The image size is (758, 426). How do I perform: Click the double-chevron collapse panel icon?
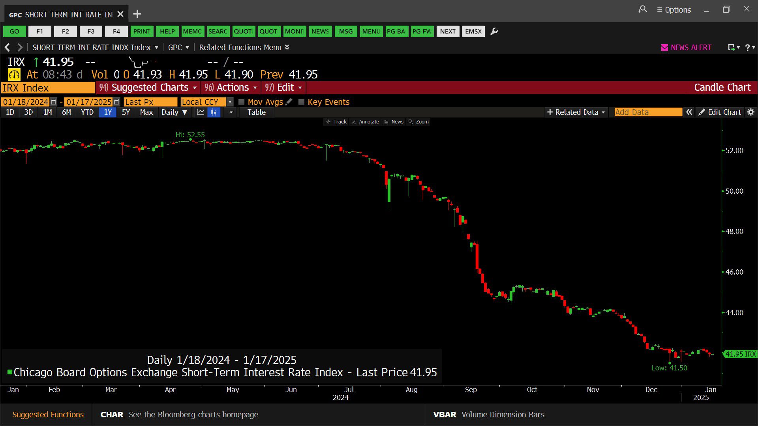tap(689, 112)
